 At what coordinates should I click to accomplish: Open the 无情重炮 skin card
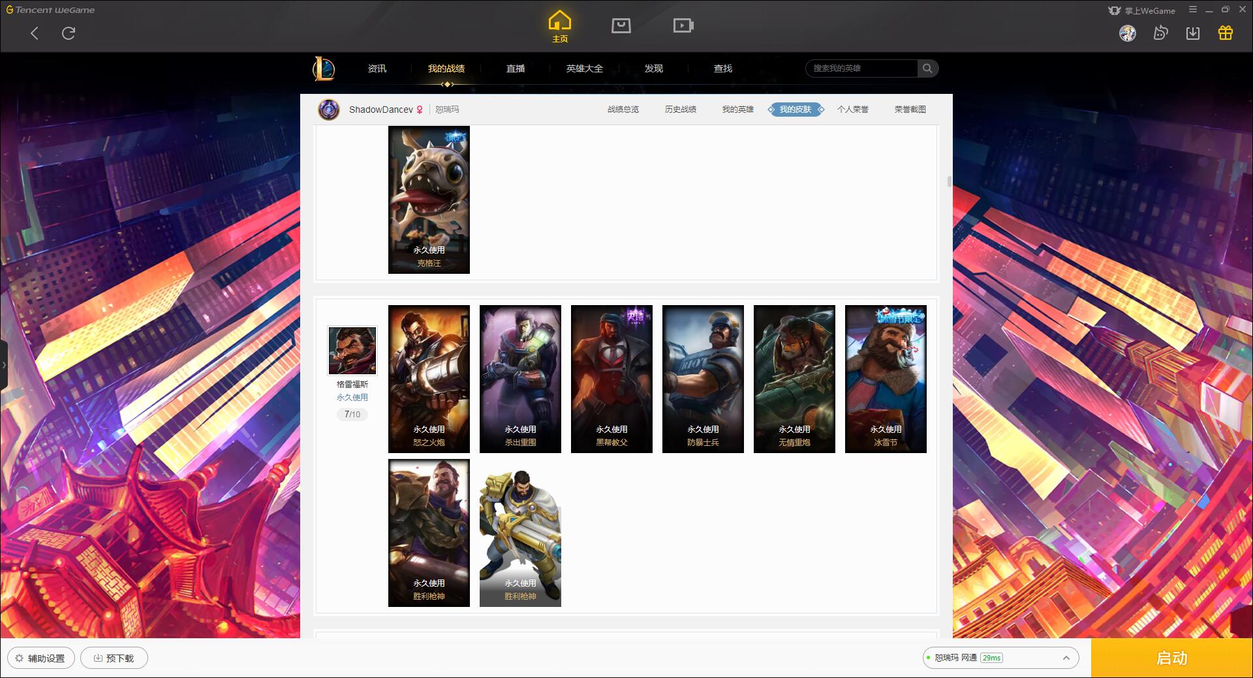794,379
